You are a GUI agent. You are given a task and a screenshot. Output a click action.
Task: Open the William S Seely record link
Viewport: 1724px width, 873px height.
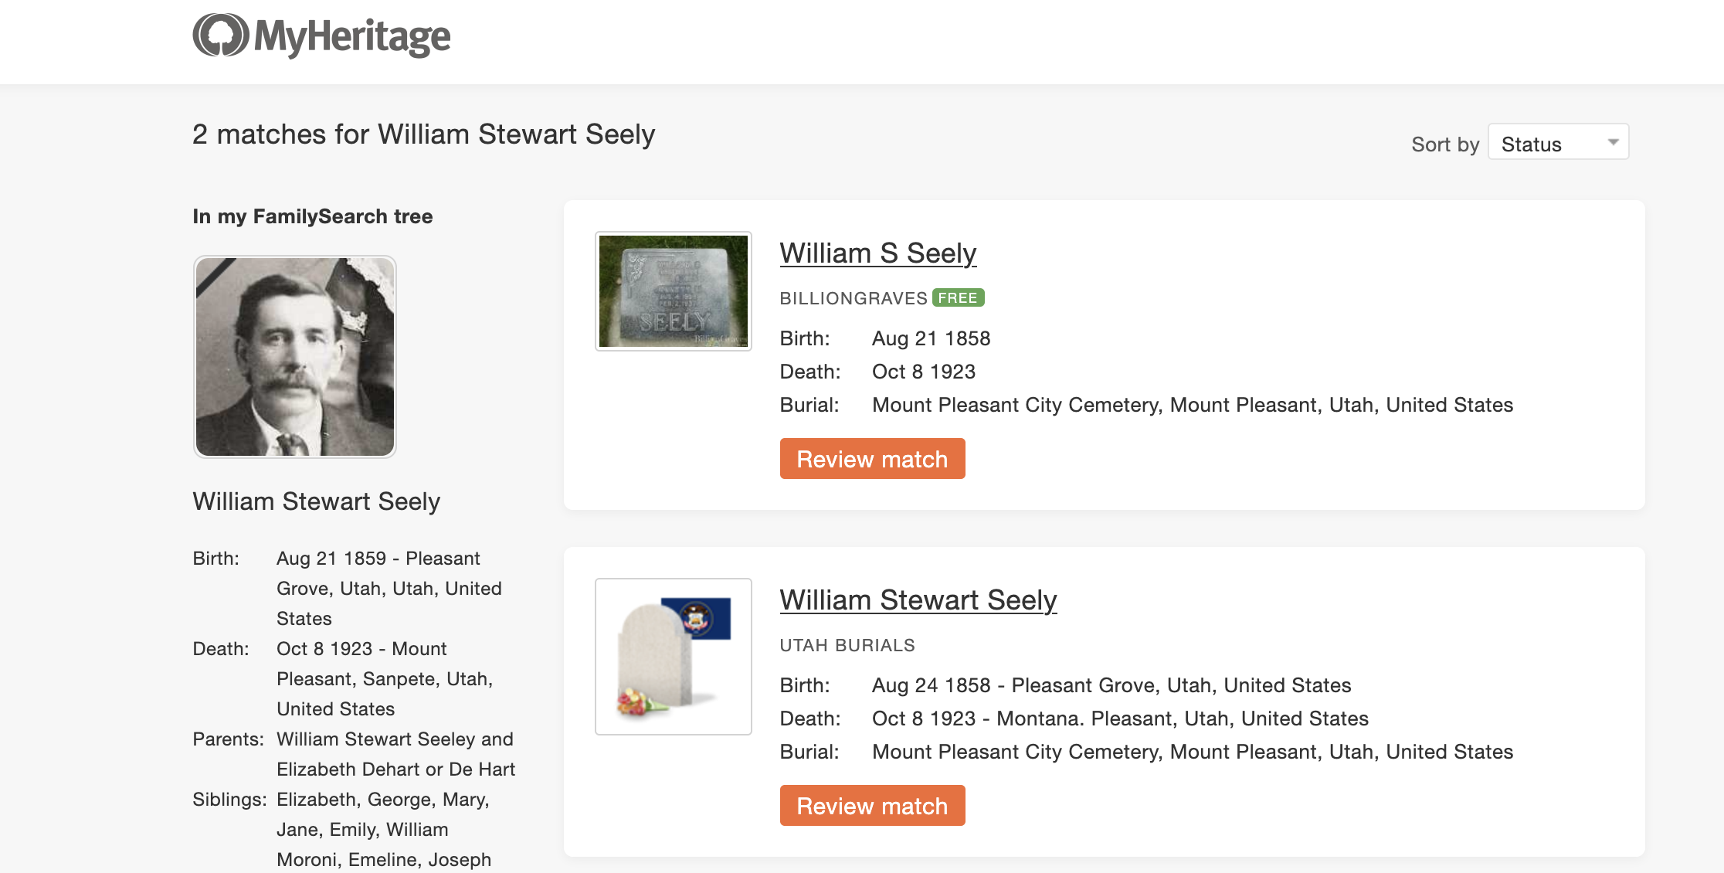coord(877,253)
